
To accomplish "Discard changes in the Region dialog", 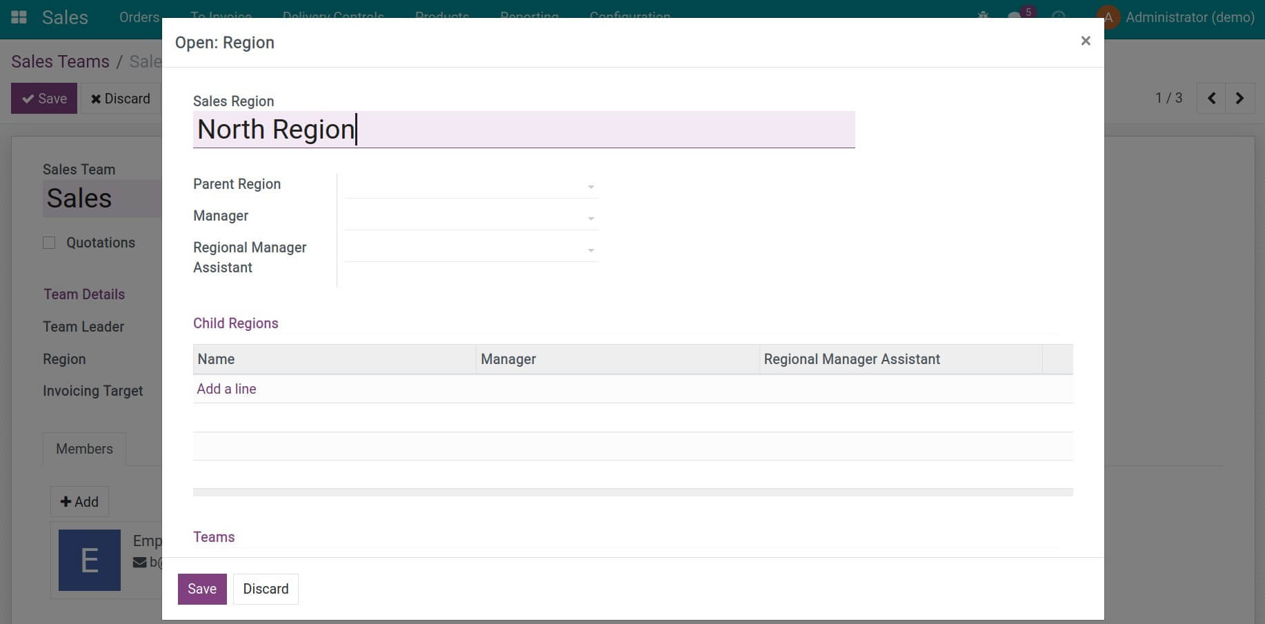I will click(266, 589).
